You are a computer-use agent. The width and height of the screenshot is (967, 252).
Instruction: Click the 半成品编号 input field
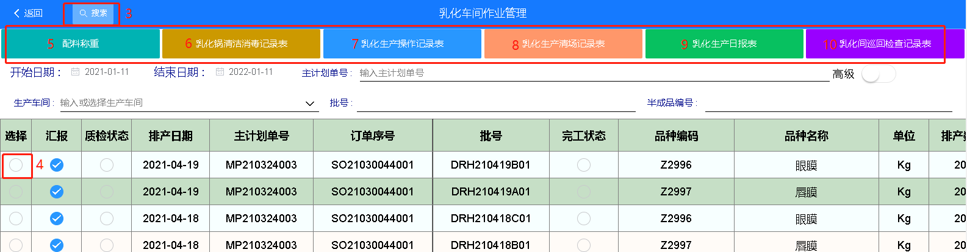tap(828, 103)
